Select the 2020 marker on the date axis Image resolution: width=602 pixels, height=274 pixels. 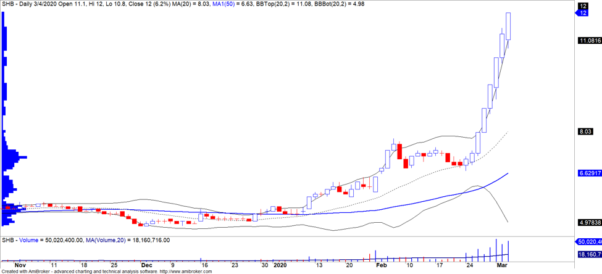(280, 265)
